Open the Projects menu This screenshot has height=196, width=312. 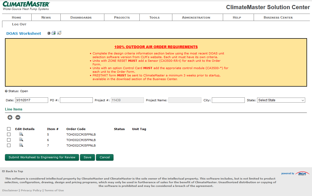[x=122, y=18]
